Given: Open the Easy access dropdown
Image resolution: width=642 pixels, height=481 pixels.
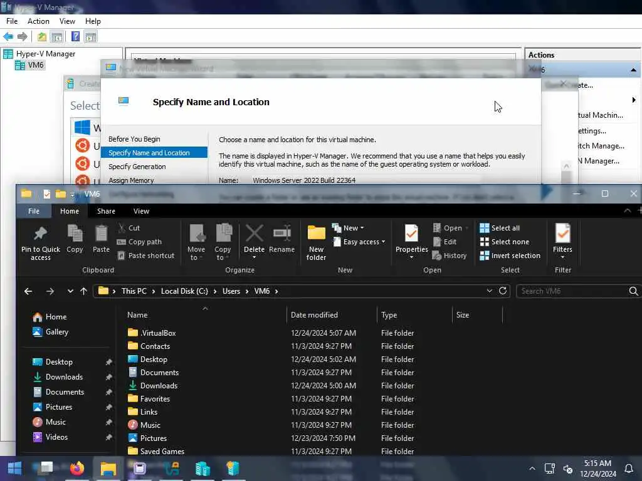Looking at the screenshot, I should (x=359, y=242).
